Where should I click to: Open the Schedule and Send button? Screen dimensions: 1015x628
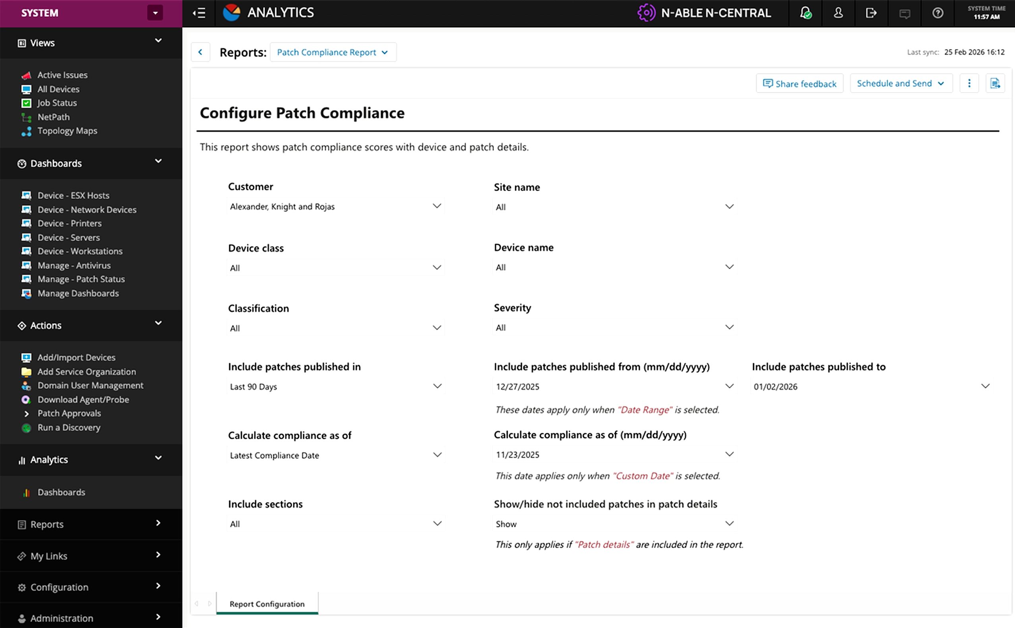click(901, 83)
